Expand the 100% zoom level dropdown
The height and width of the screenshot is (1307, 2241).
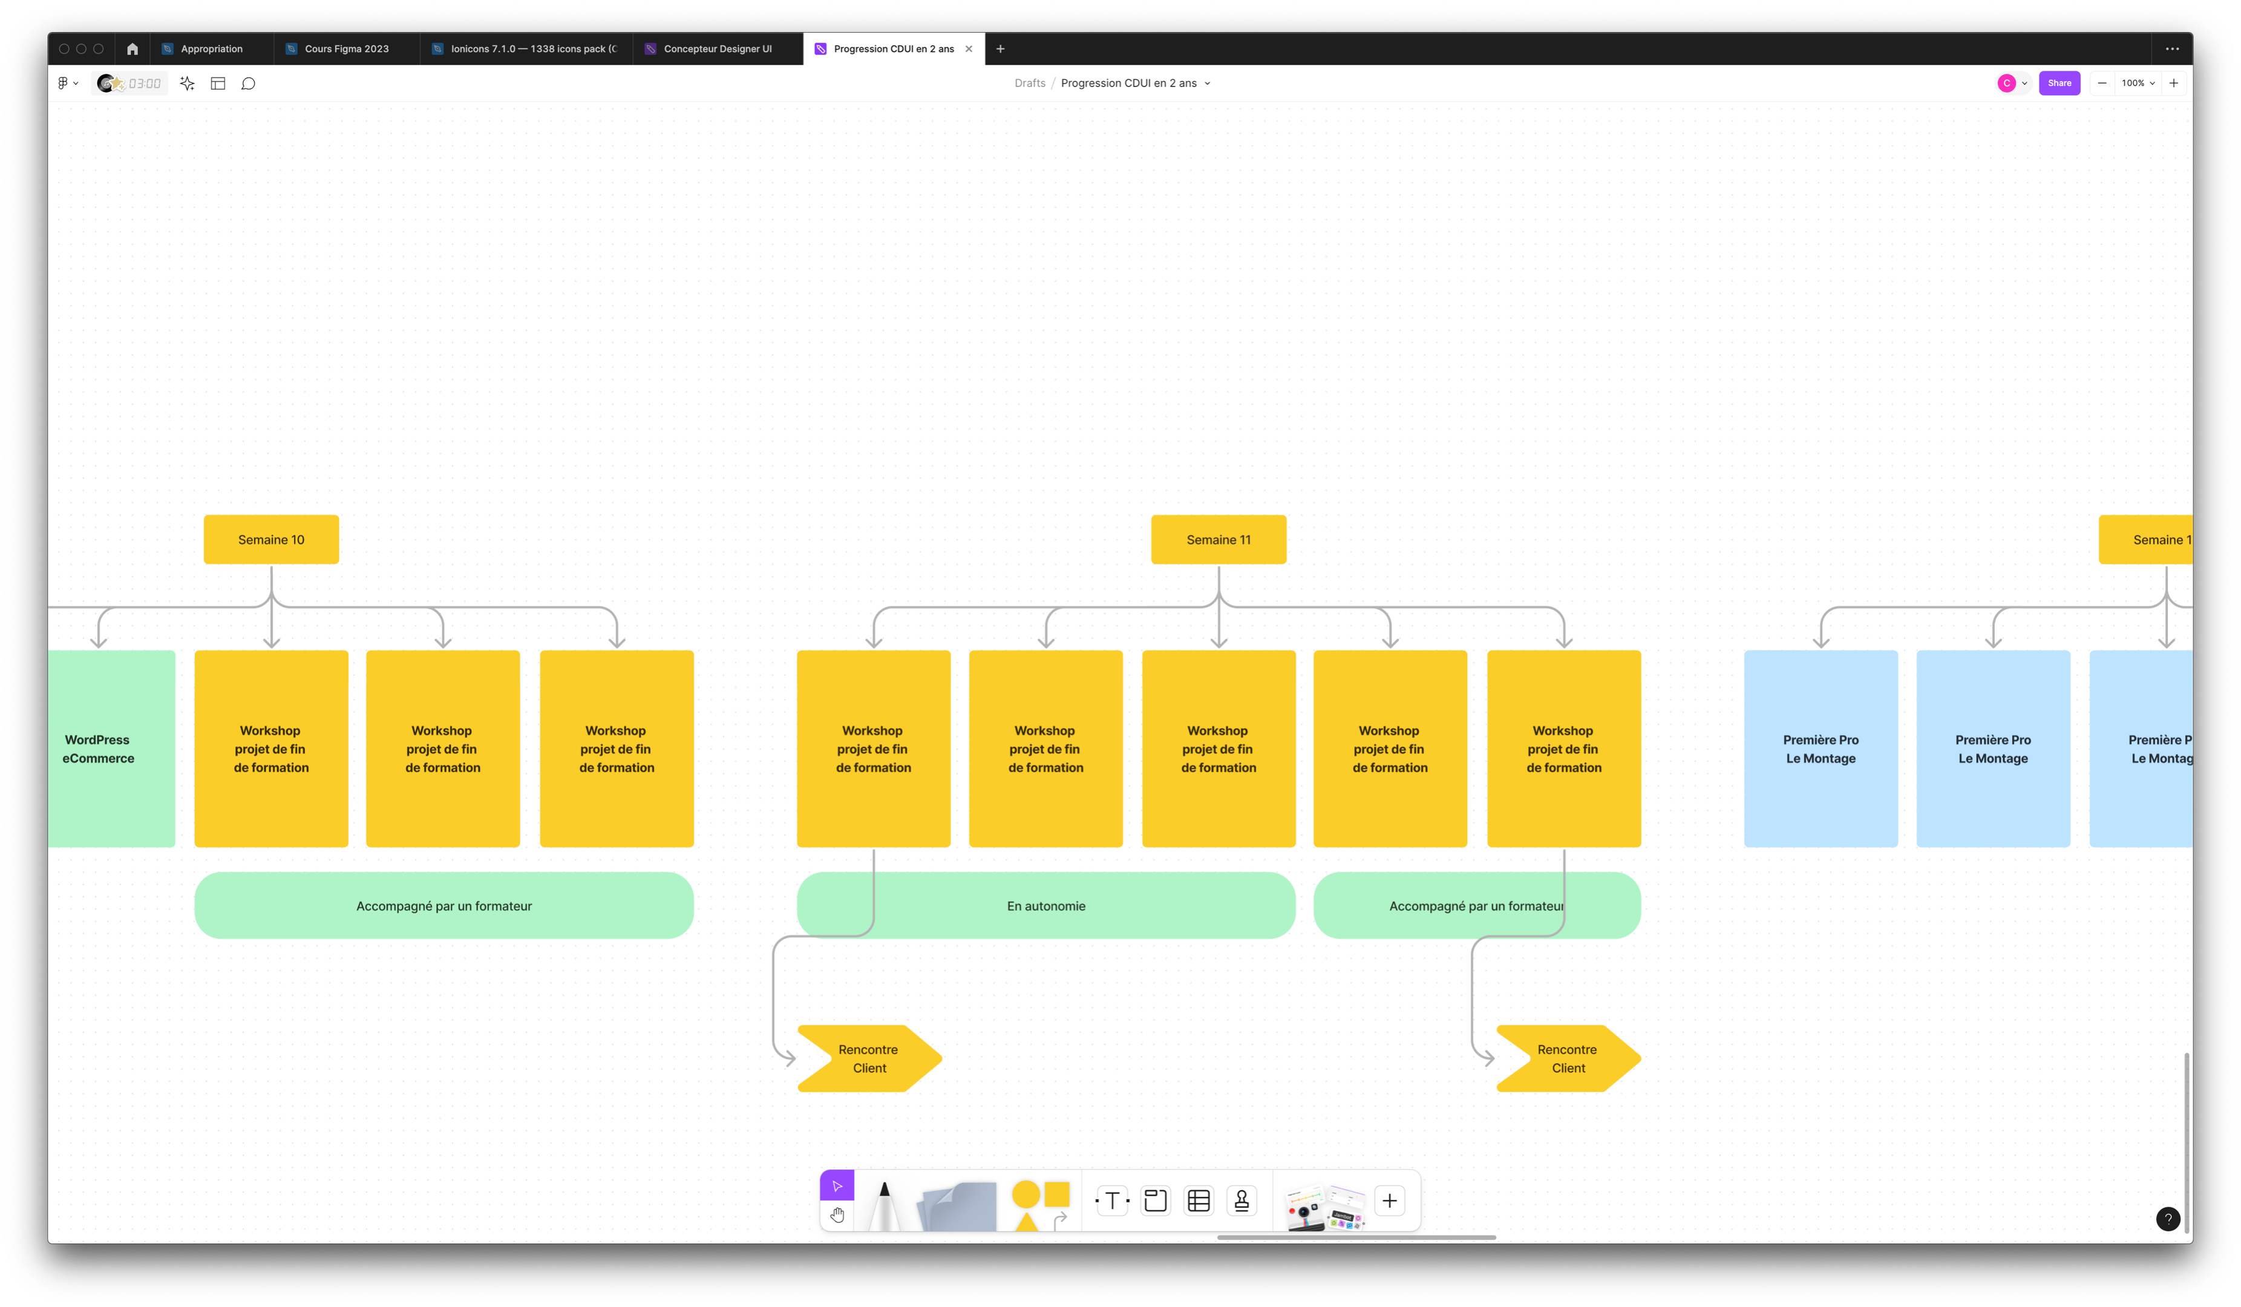[x=2138, y=84]
